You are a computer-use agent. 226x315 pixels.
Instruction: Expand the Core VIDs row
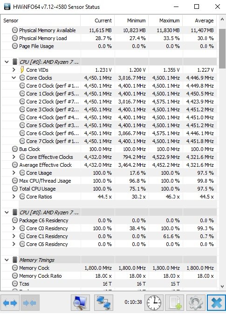tap(14, 70)
